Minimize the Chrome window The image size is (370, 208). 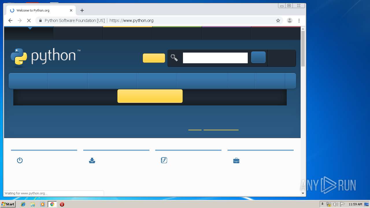point(282,5)
